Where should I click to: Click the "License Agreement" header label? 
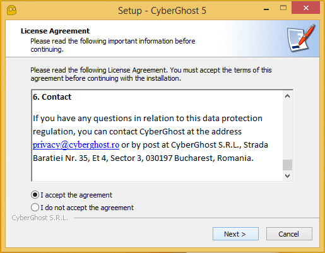55,31
